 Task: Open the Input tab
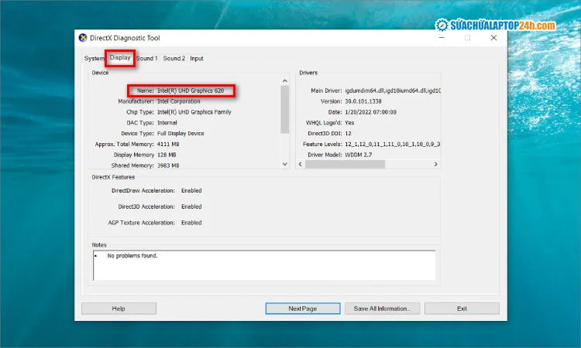[197, 58]
